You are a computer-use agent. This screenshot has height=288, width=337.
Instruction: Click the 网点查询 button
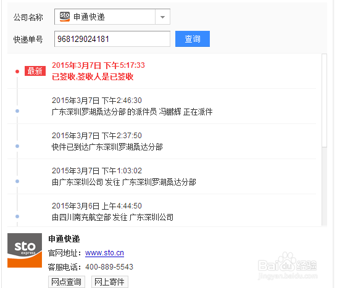coord(67,282)
